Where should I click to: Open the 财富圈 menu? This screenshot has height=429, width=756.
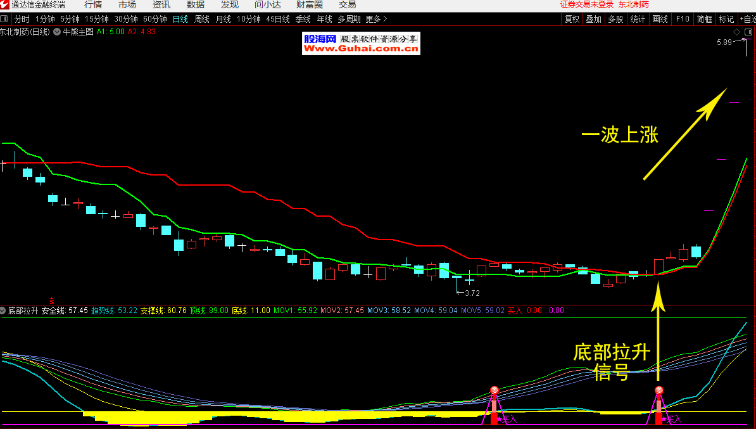[x=309, y=4]
